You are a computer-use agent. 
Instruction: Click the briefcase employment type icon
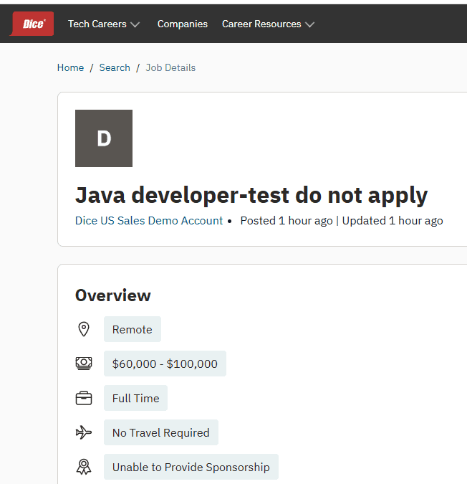[84, 398]
